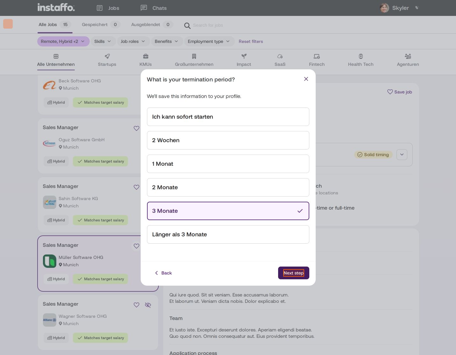Go Back in the dialog

coord(163,273)
